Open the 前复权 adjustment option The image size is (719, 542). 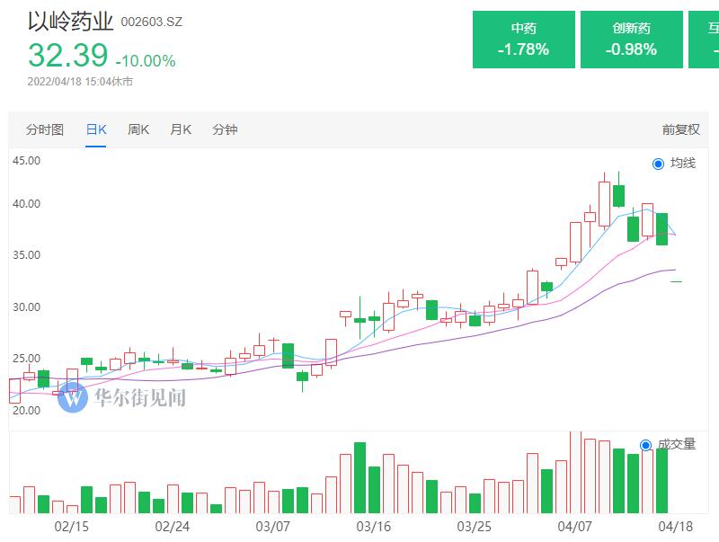(680, 129)
